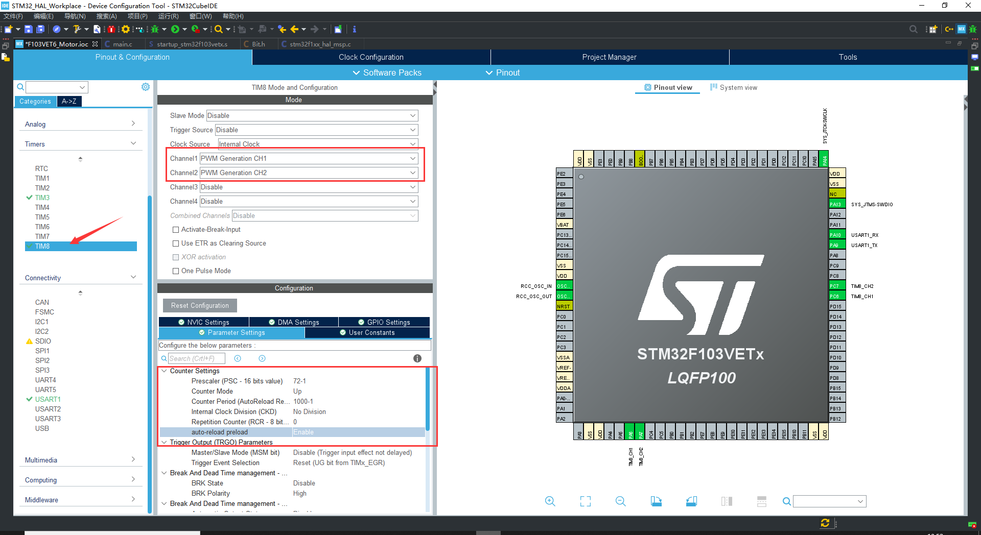Screen dimensions: 981x535
Task: Open the Channel4 dropdown
Action: (x=309, y=202)
